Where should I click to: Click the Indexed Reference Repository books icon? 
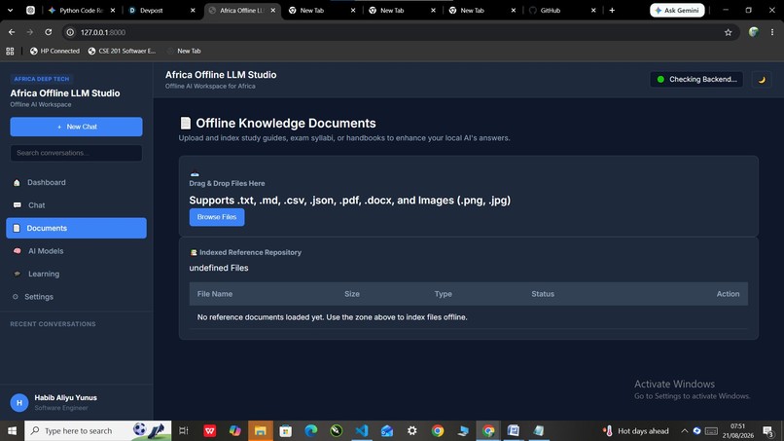click(194, 253)
